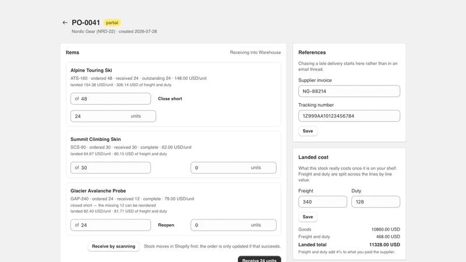Save the Landed cost freight and duty

308,217
